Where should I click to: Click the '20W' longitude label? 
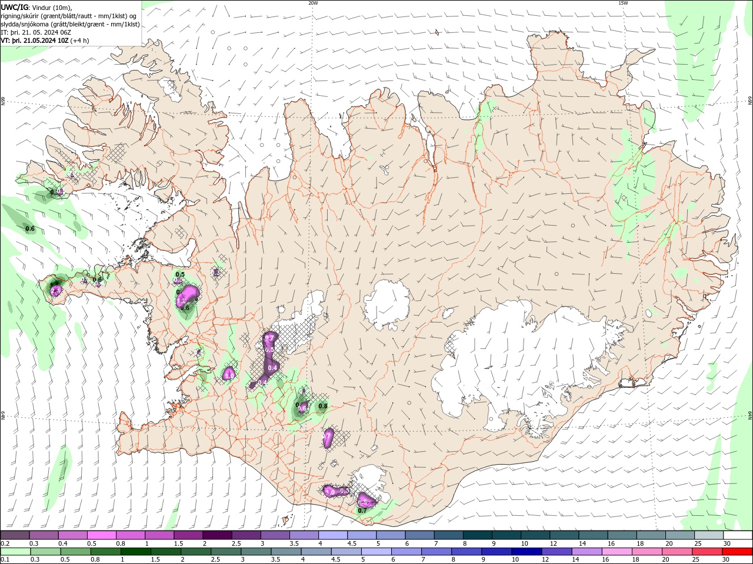(313, 3)
